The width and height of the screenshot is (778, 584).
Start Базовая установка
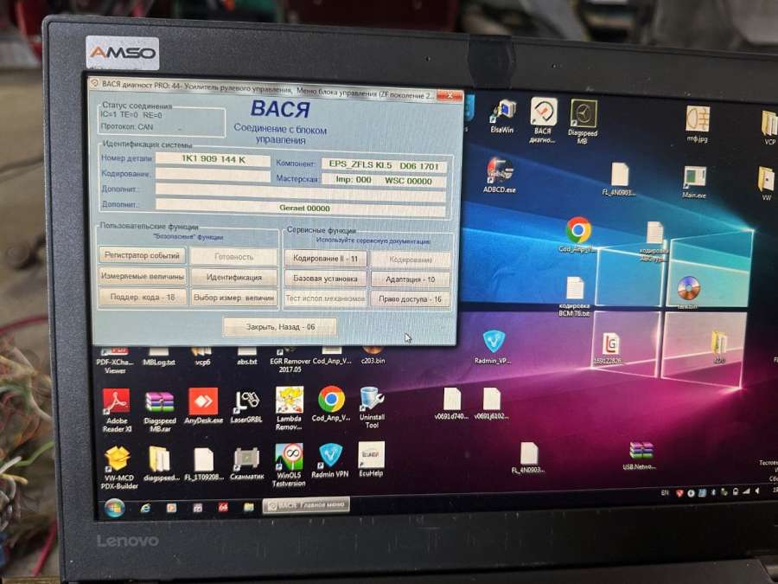(326, 279)
